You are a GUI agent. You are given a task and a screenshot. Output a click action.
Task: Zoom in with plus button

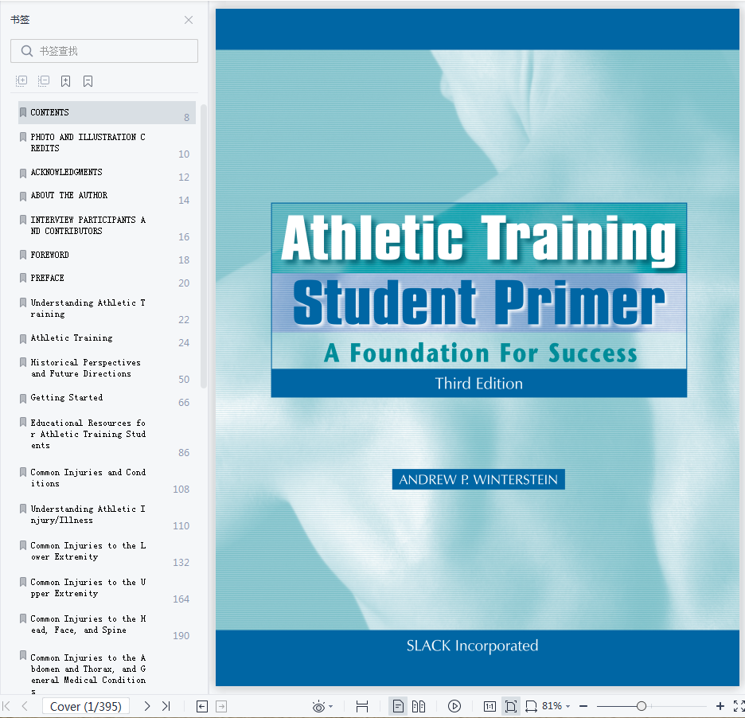(720, 707)
